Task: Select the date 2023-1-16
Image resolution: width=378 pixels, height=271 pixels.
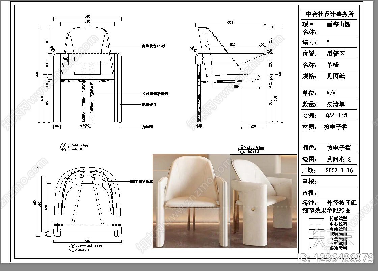Action: pyautogui.click(x=339, y=170)
